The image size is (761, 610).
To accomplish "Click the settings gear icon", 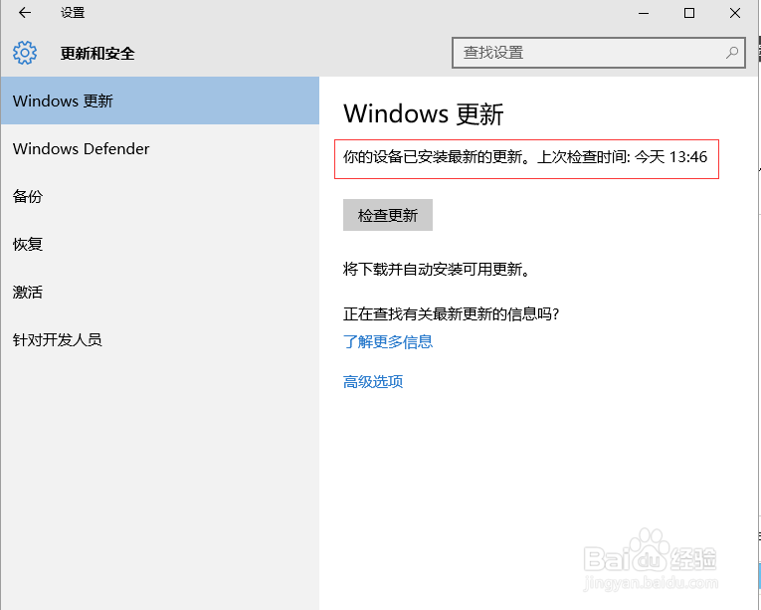I will [x=25, y=53].
